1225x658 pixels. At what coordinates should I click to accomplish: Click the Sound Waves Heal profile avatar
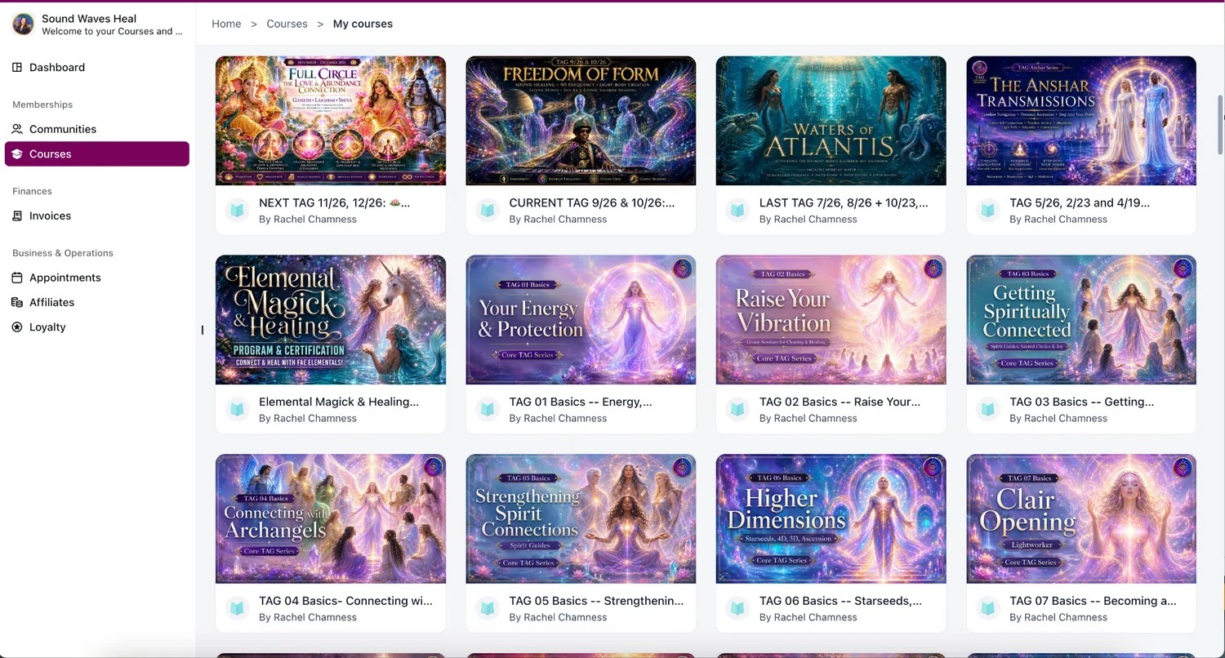(x=23, y=24)
